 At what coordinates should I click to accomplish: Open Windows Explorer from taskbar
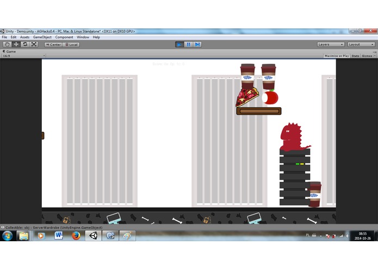[x=24, y=236]
